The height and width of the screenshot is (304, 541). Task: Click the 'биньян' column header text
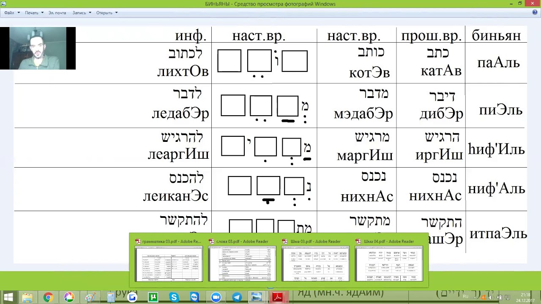coord(496,35)
